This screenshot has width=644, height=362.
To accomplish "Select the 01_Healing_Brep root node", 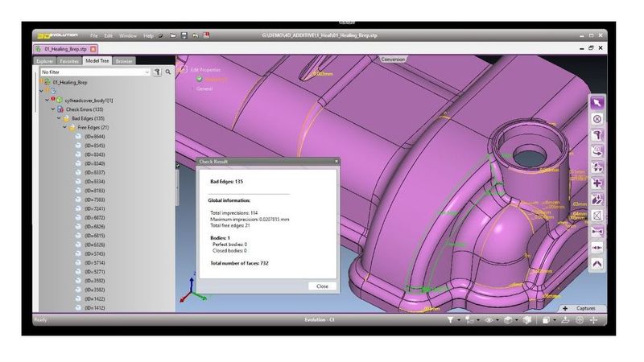I will pos(70,83).
